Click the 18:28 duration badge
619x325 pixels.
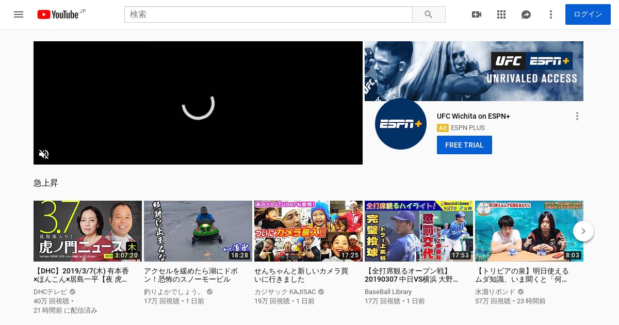239,255
